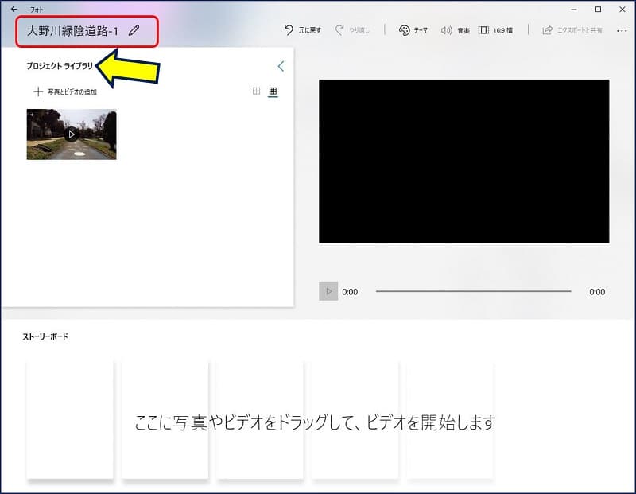Collapse the プロジェクト ライブラリ panel
The width and height of the screenshot is (636, 494).
pyautogui.click(x=280, y=67)
